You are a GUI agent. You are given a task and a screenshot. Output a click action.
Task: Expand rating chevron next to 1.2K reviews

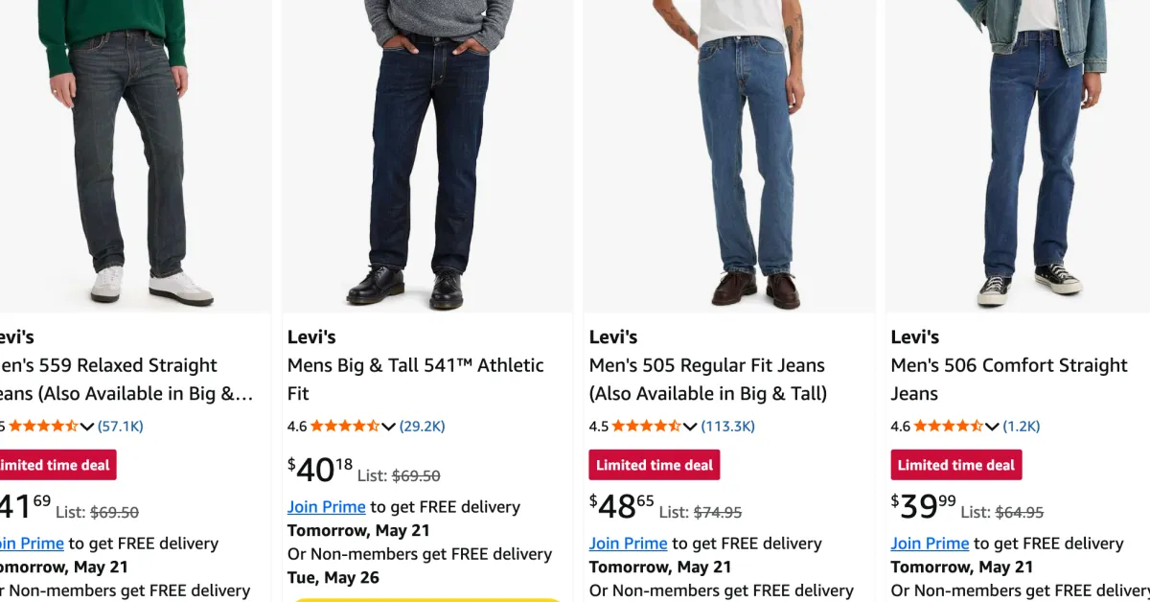(992, 427)
